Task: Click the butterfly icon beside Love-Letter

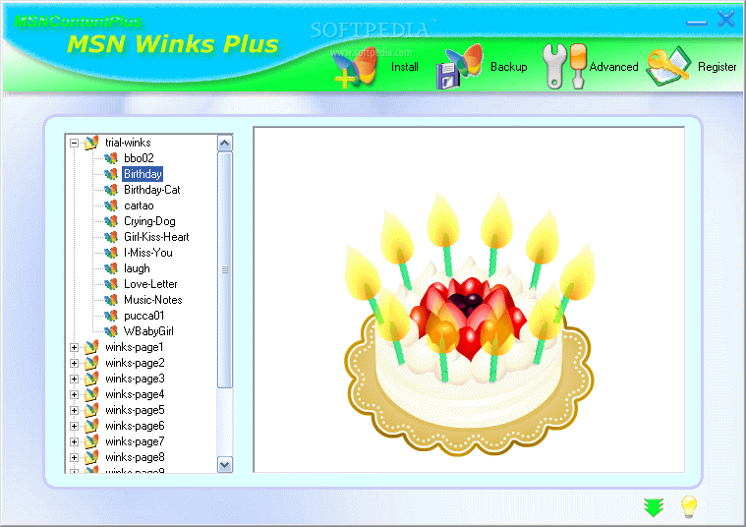Action: click(x=111, y=284)
